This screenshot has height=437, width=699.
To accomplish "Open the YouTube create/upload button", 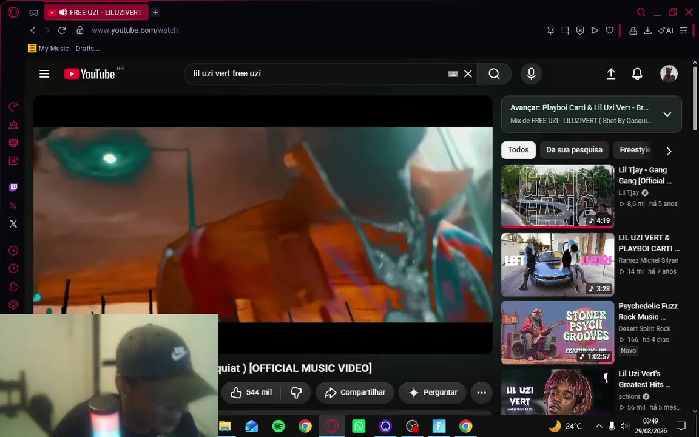I will pos(611,73).
